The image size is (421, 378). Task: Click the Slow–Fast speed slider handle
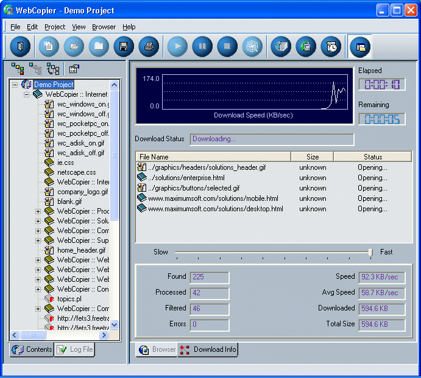[x=370, y=252]
